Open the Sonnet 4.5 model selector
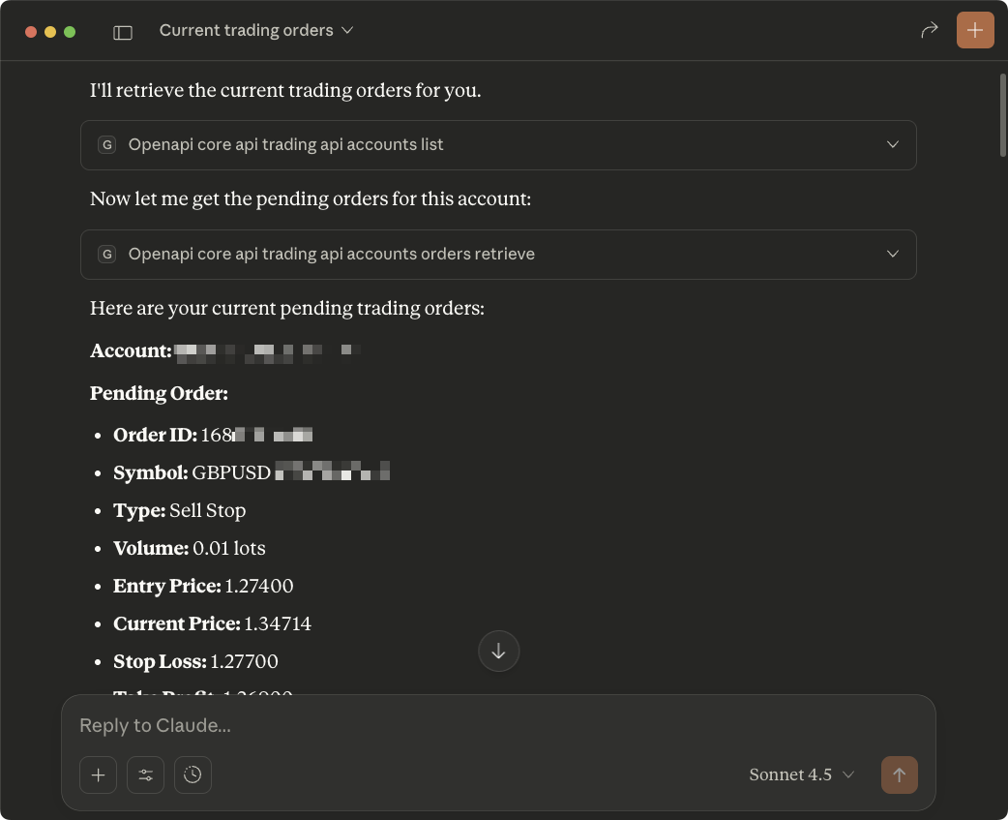Image resolution: width=1008 pixels, height=820 pixels. tap(802, 774)
